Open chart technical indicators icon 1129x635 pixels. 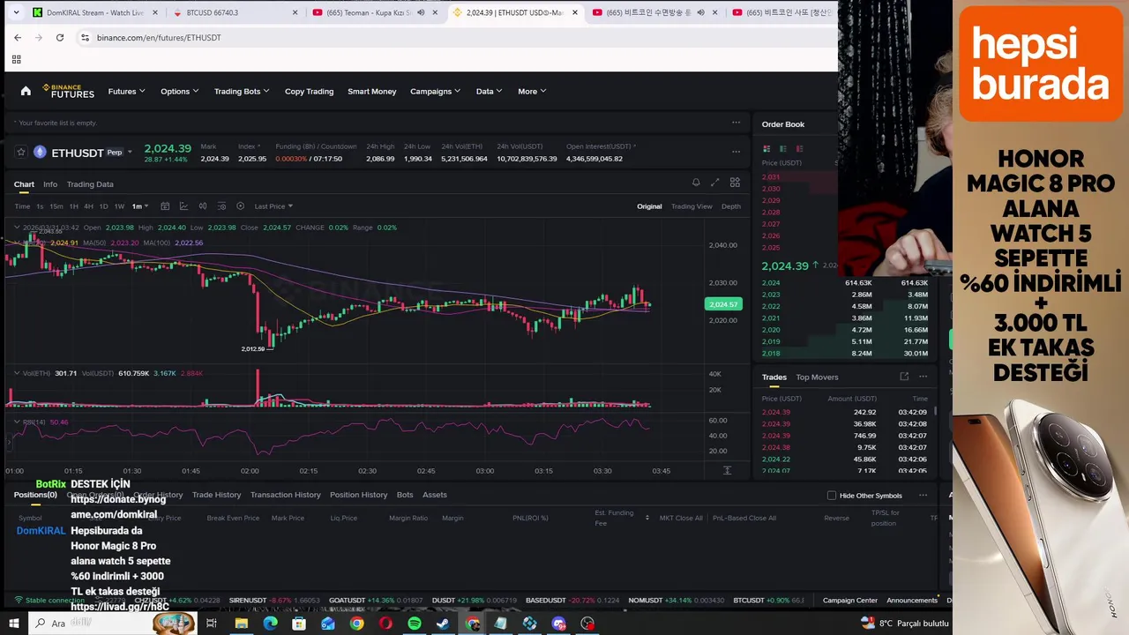click(183, 206)
